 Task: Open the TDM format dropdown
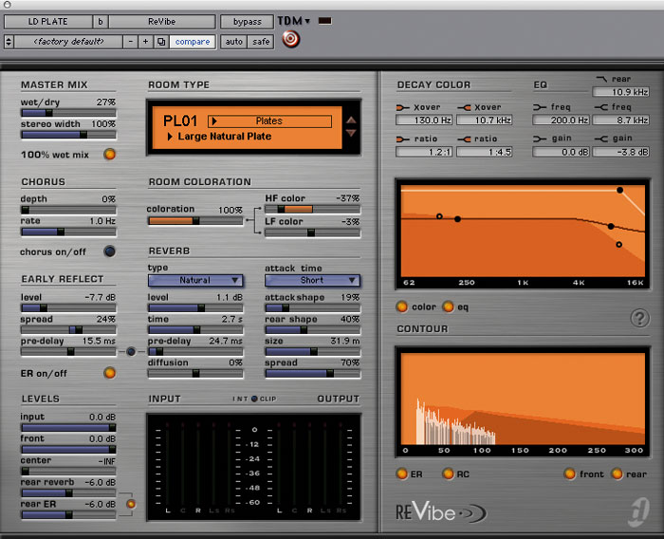pyautogui.click(x=294, y=21)
